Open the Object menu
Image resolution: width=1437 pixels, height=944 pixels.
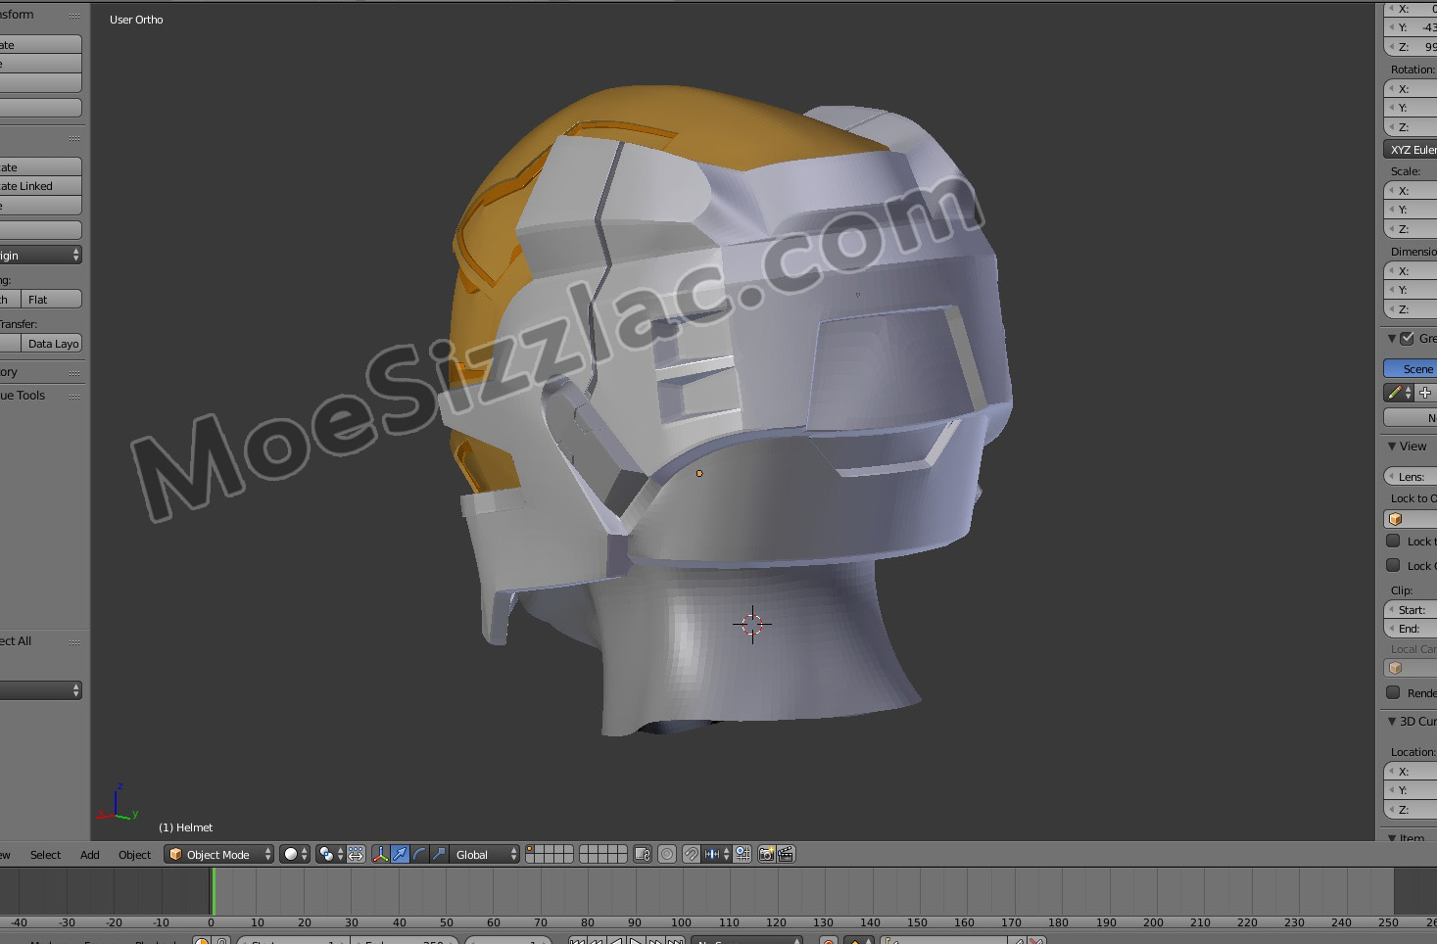coord(135,855)
